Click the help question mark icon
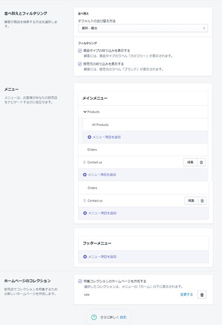This screenshot has height=325, width=222. tap(94, 317)
